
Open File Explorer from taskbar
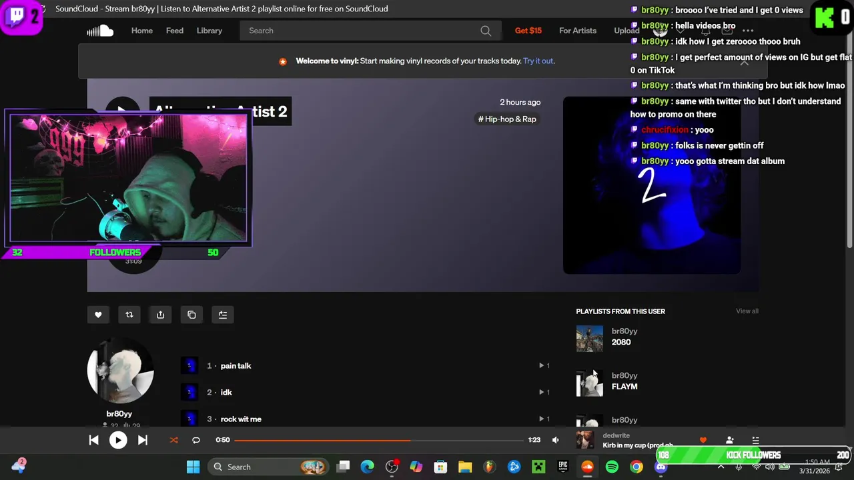click(465, 467)
